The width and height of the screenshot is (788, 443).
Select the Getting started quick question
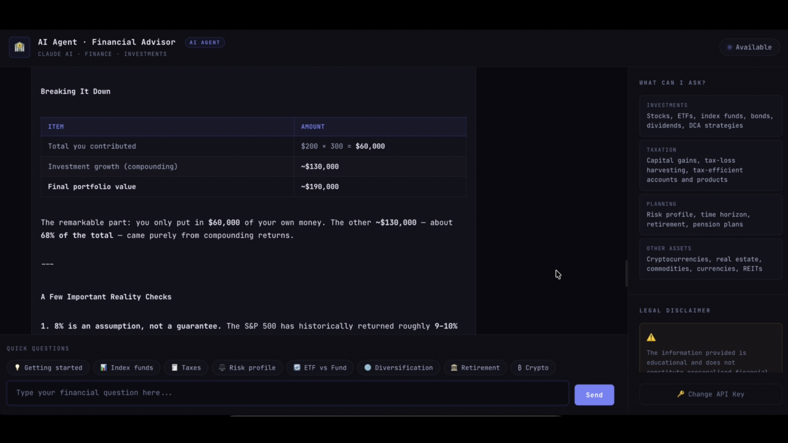48,368
